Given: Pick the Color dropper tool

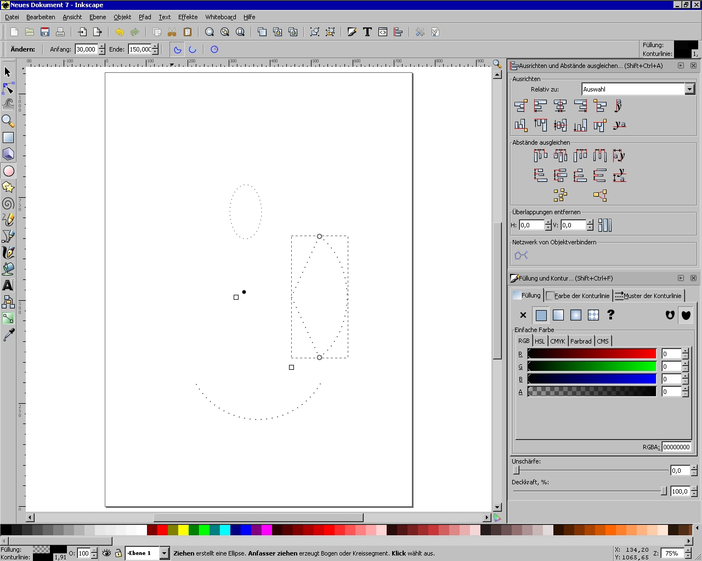Looking at the screenshot, I should point(8,335).
